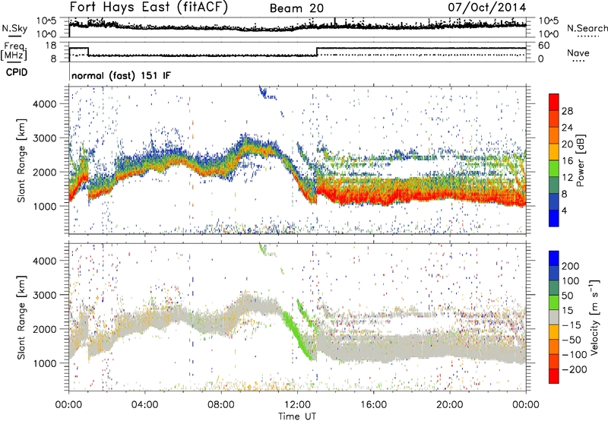
Task: Click the noise trace in top panel
Action: 297,27
